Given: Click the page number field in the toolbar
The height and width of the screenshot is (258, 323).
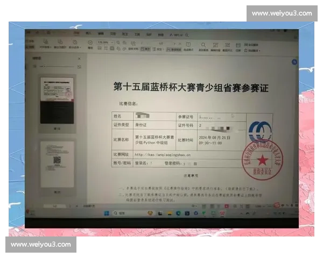Looking at the screenshot, I should [x=161, y=44].
